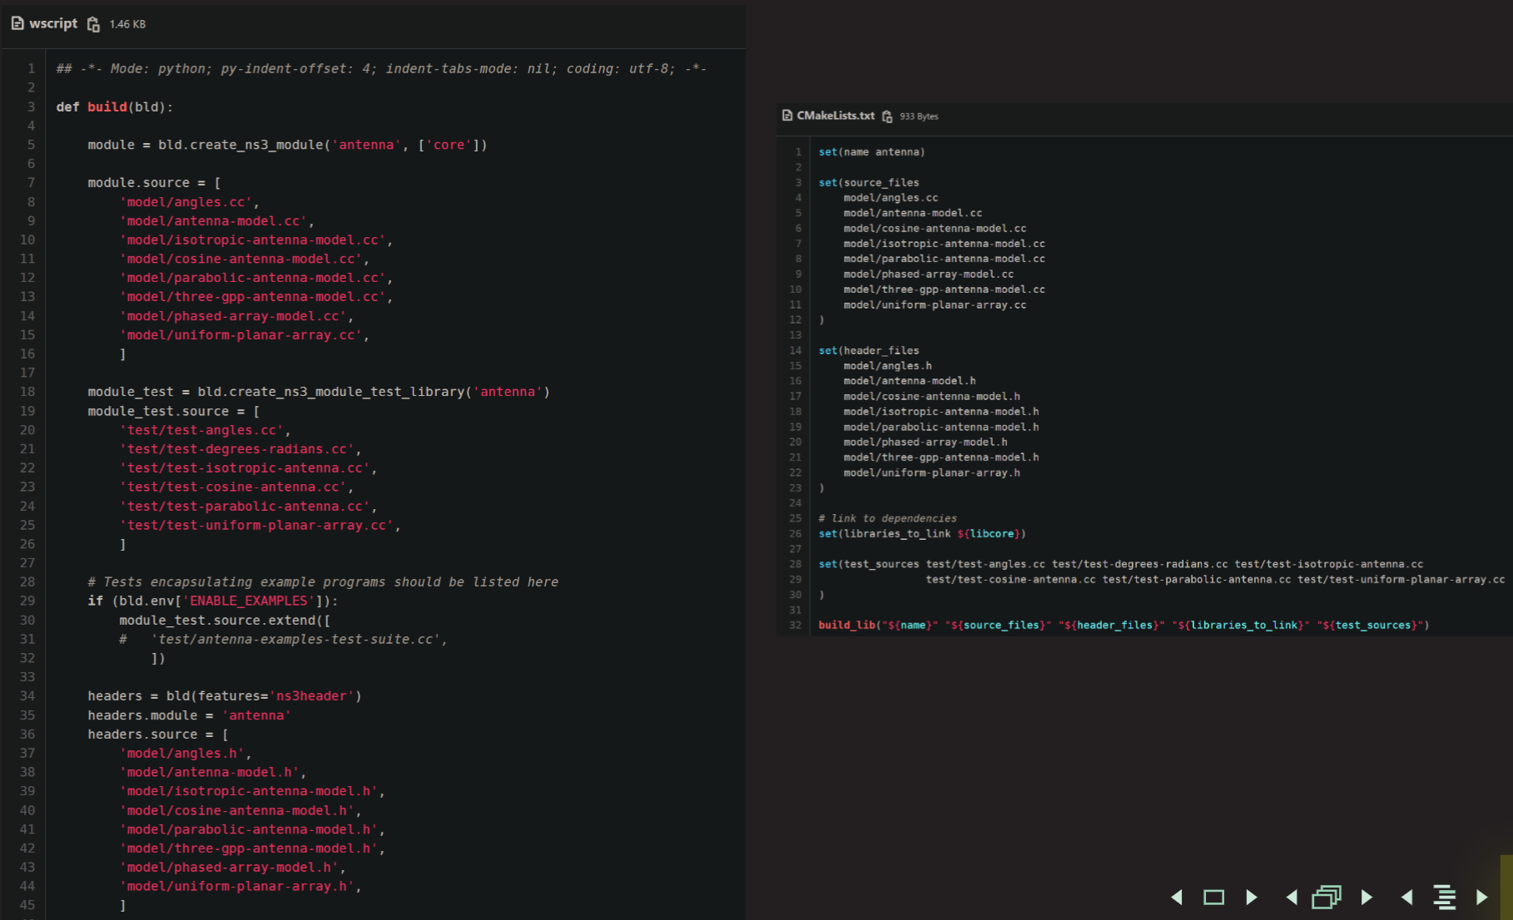Select model/phased-array-model.cc in CMakeLists.txt

click(929, 274)
